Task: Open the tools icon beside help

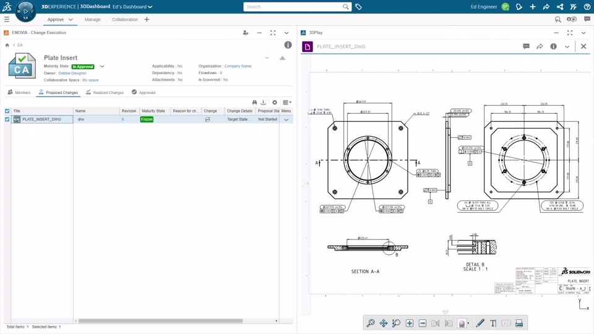Action: click(x=573, y=7)
